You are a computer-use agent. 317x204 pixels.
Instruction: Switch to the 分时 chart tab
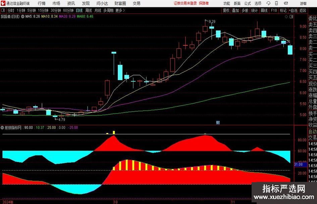[x=11, y=10]
